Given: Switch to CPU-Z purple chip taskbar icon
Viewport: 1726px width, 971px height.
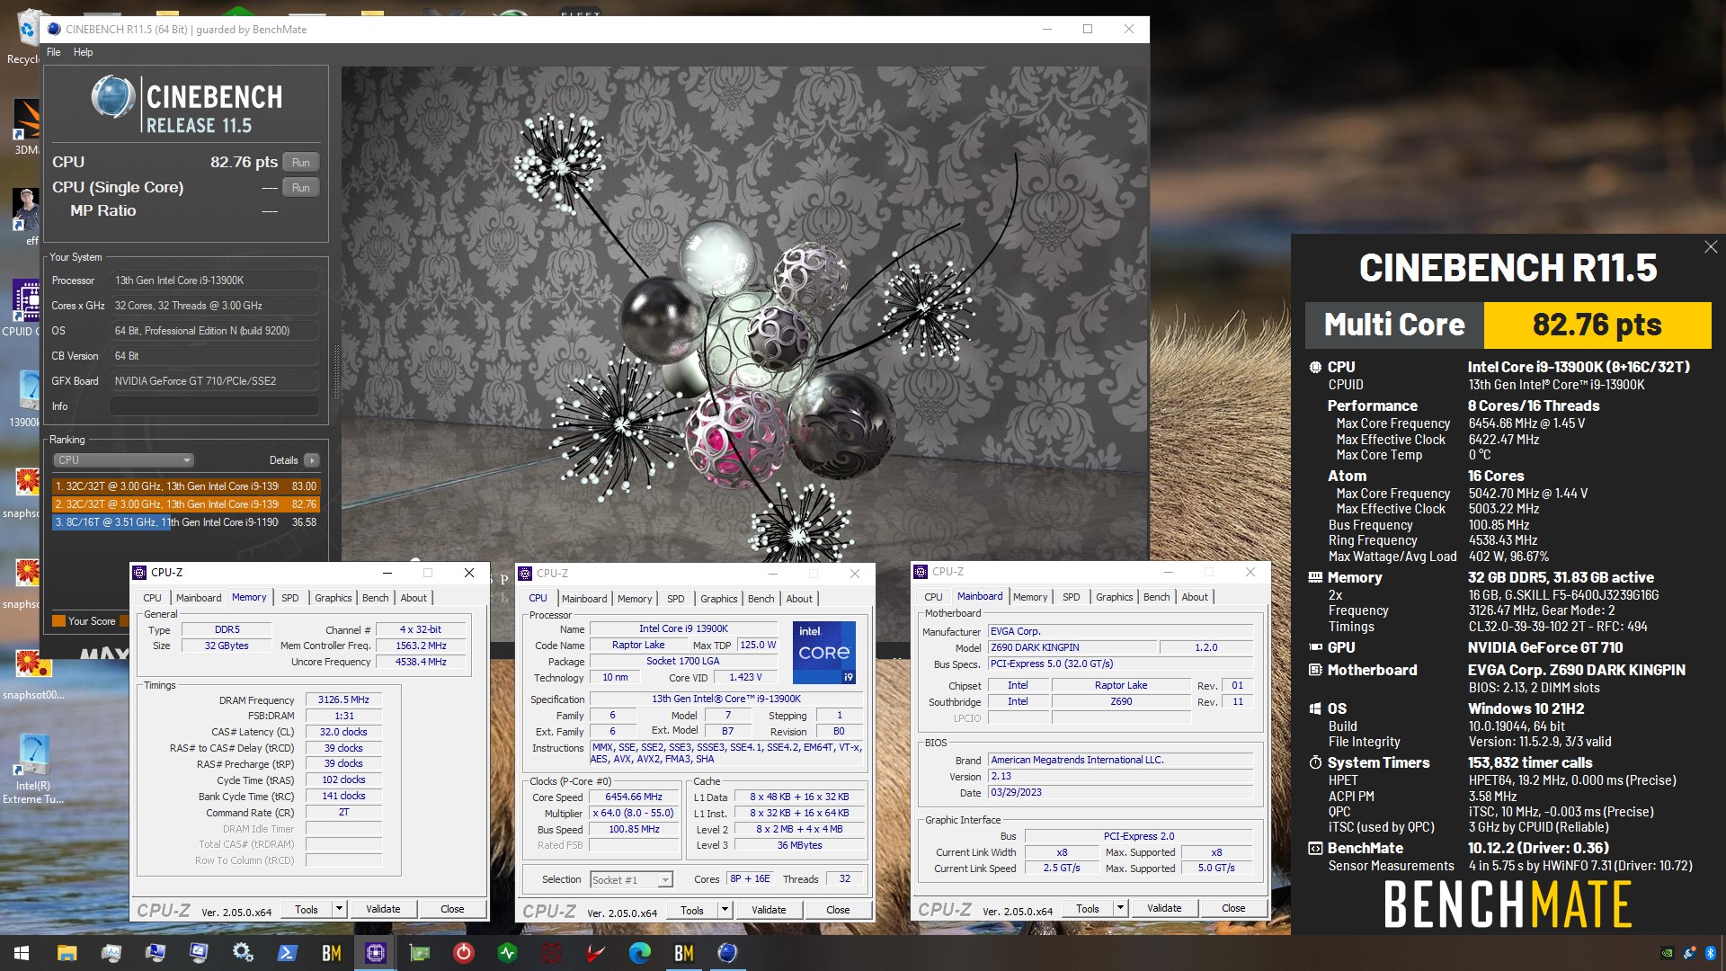Looking at the screenshot, I should click(375, 953).
